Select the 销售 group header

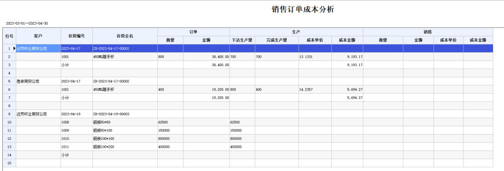pos(428,32)
